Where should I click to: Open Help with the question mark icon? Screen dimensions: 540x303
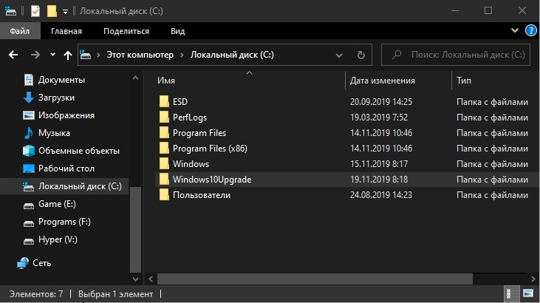[x=530, y=31]
